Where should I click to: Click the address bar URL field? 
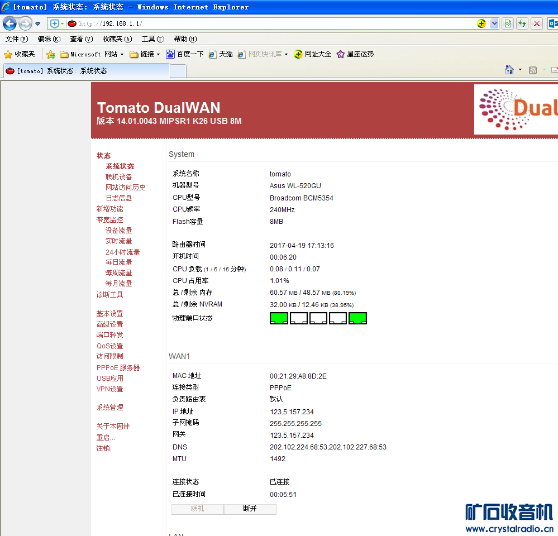tap(270, 23)
